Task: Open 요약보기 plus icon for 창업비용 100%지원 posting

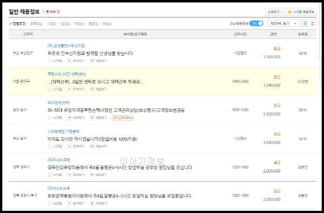Action: pyautogui.click(x=70, y=146)
